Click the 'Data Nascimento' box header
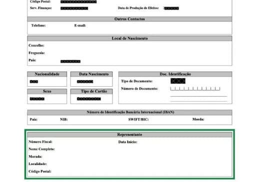 tap(91, 74)
